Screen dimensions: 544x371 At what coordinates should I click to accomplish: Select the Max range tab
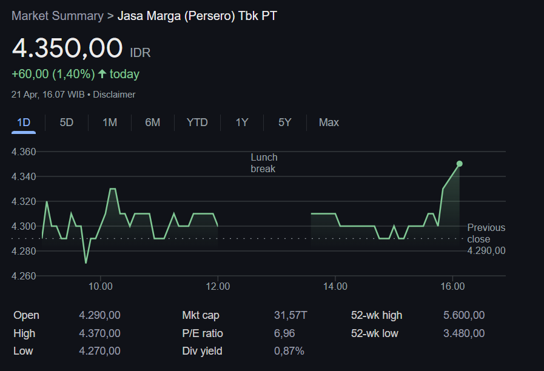click(x=329, y=122)
